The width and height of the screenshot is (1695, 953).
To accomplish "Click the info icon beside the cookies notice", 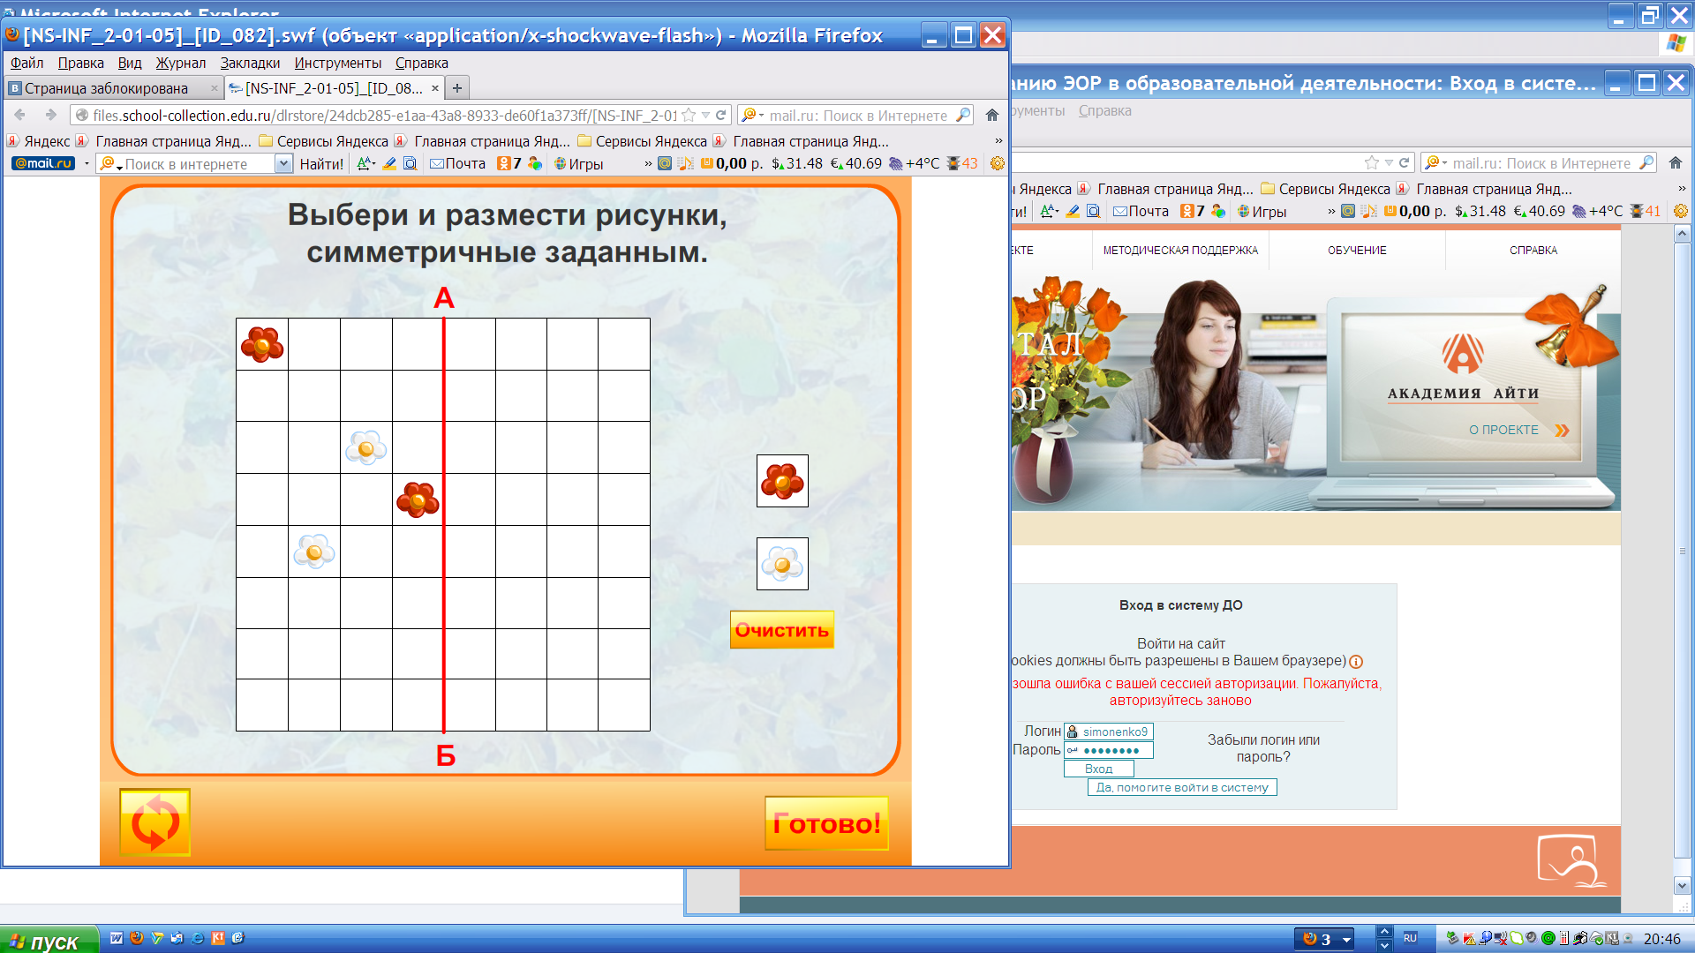I will (1356, 662).
